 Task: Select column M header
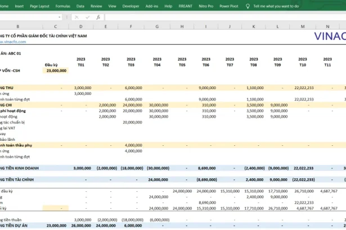click(303, 26)
